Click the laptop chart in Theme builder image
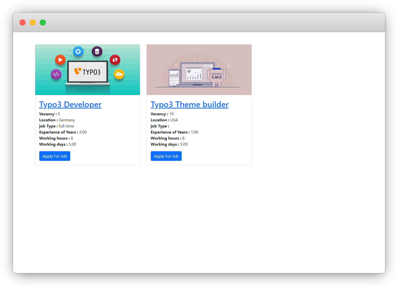 194,74
